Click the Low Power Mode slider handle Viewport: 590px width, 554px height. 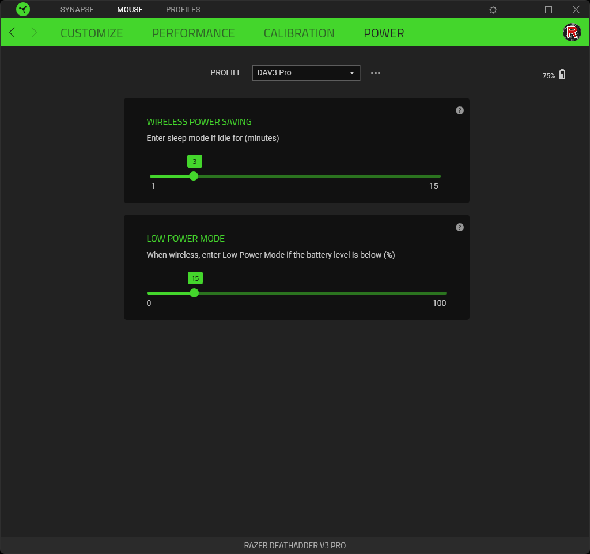tap(194, 293)
